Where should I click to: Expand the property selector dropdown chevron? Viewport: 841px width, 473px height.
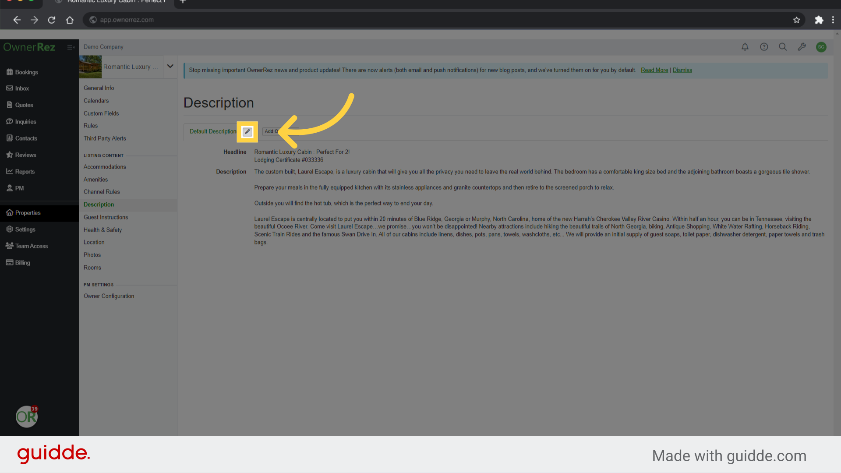pyautogui.click(x=170, y=67)
